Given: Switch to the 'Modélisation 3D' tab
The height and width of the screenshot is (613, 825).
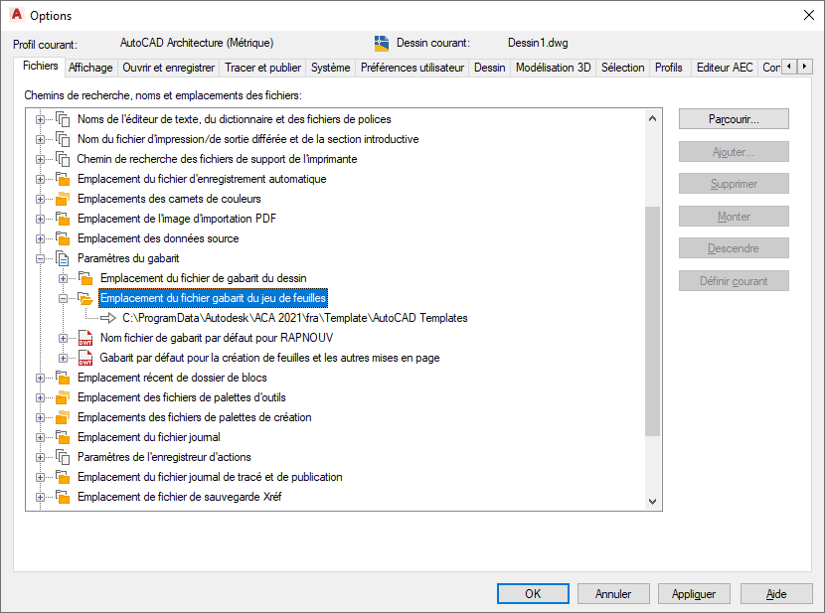Looking at the screenshot, I should [553, 68].
